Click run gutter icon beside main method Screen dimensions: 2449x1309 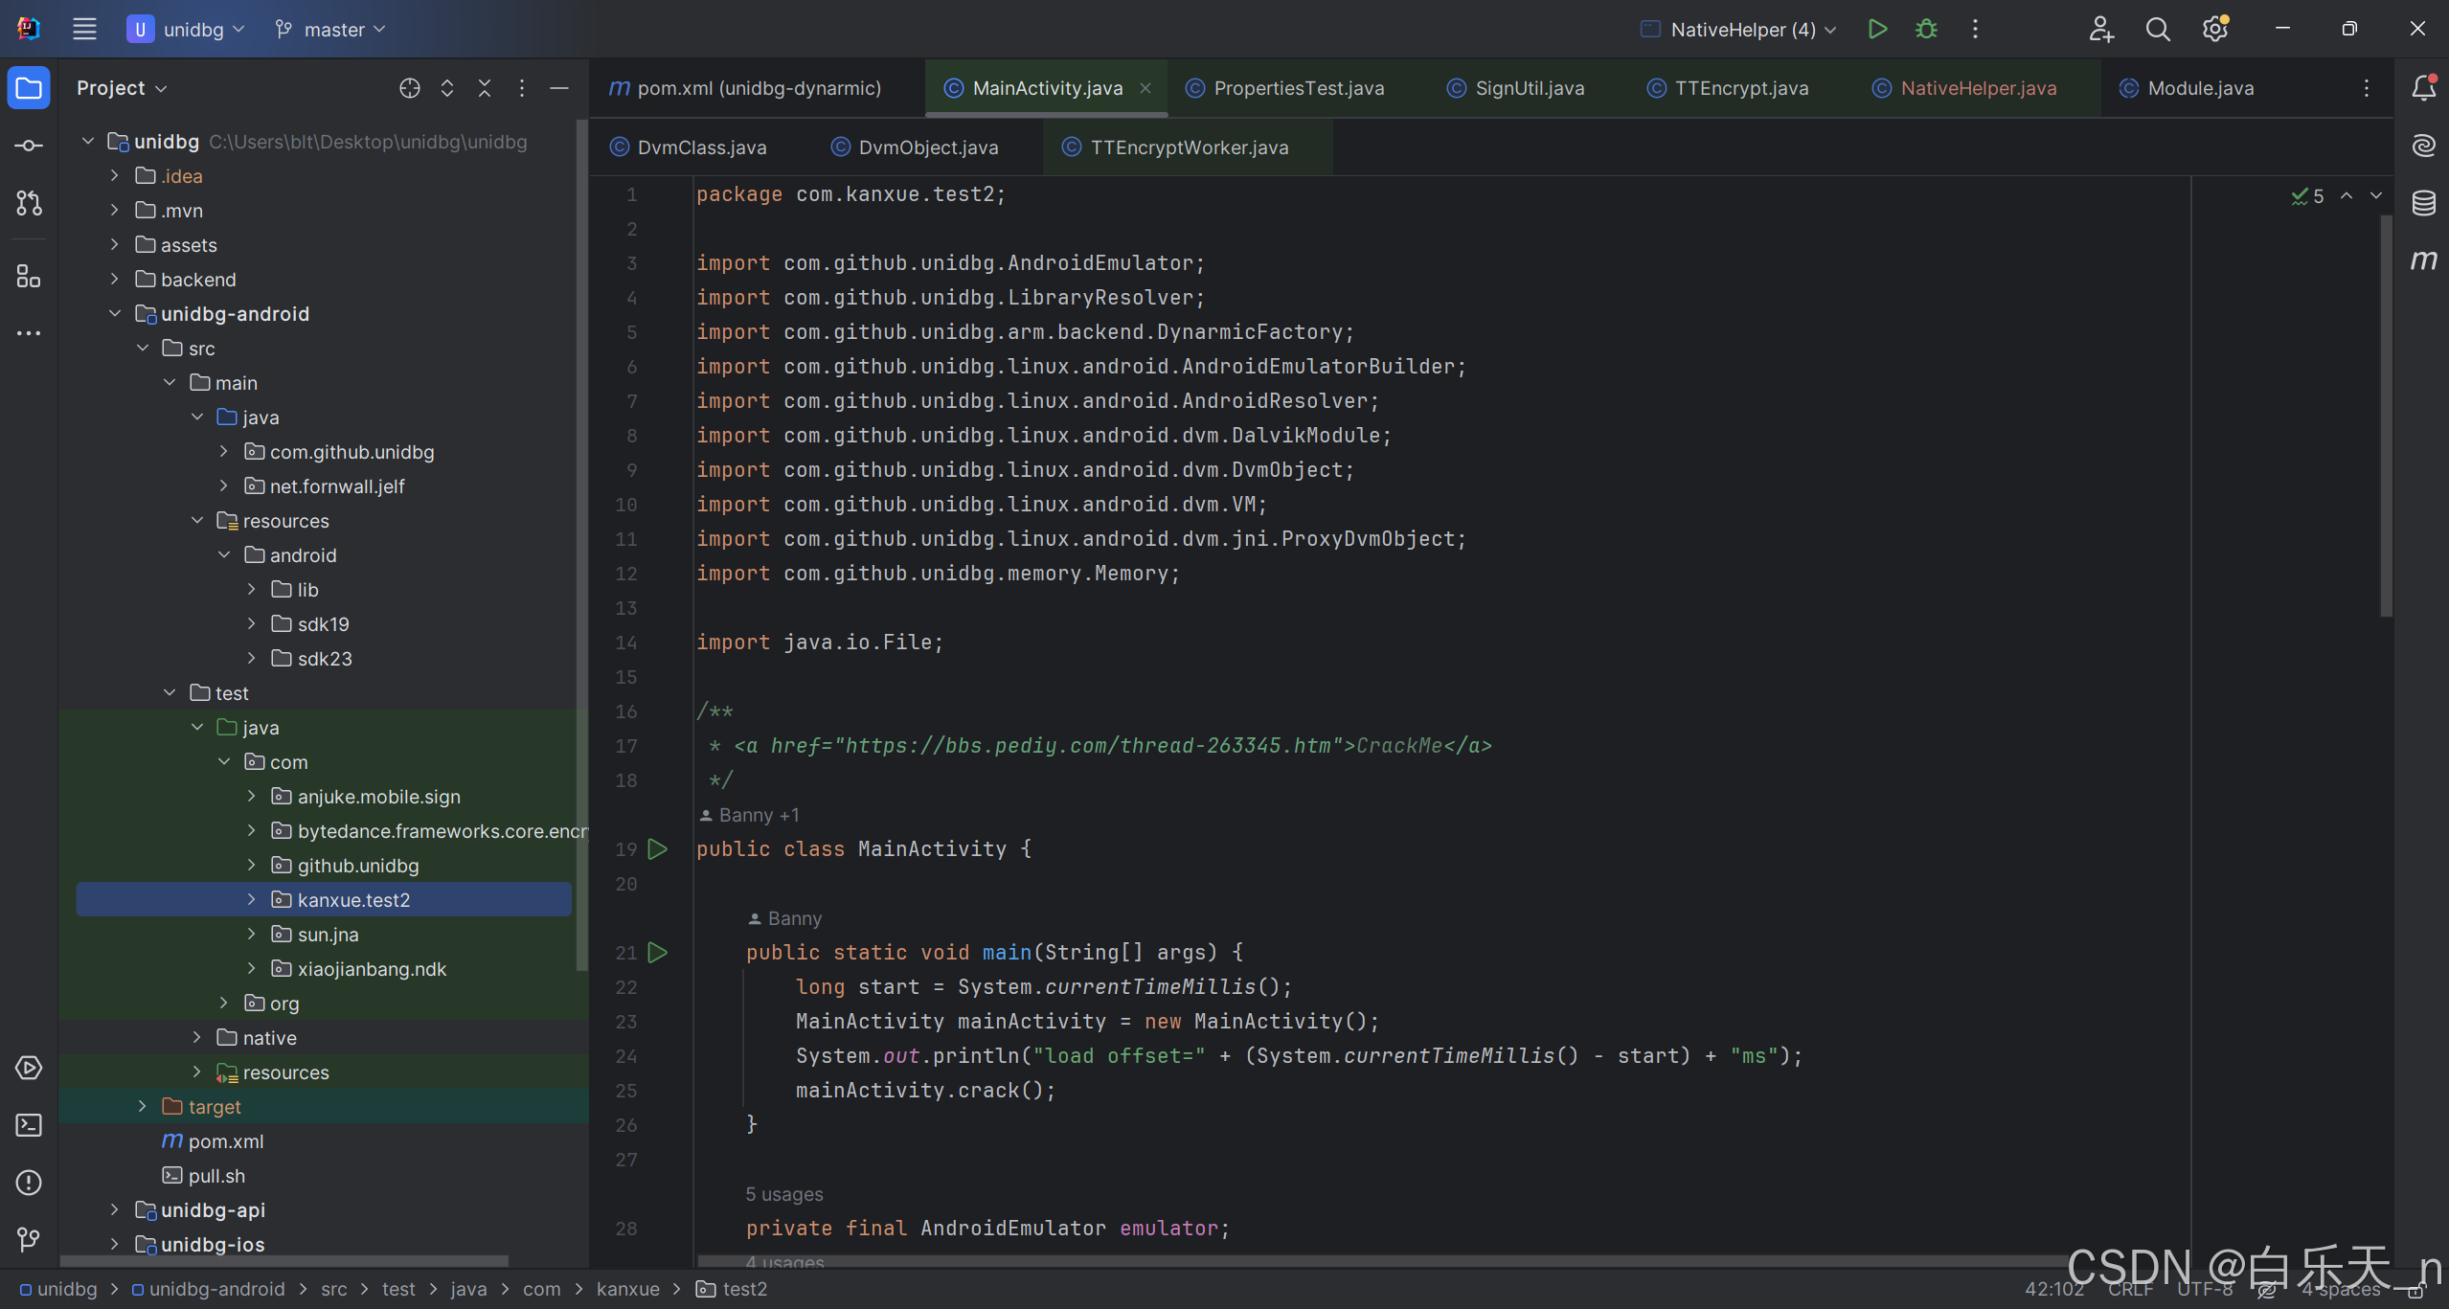pyautogui.click(x=658, y=953)
